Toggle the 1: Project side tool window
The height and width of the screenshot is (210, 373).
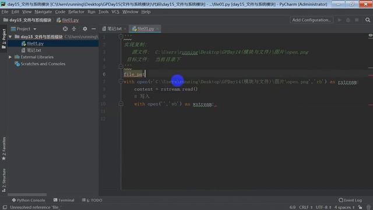pos(3,39)
